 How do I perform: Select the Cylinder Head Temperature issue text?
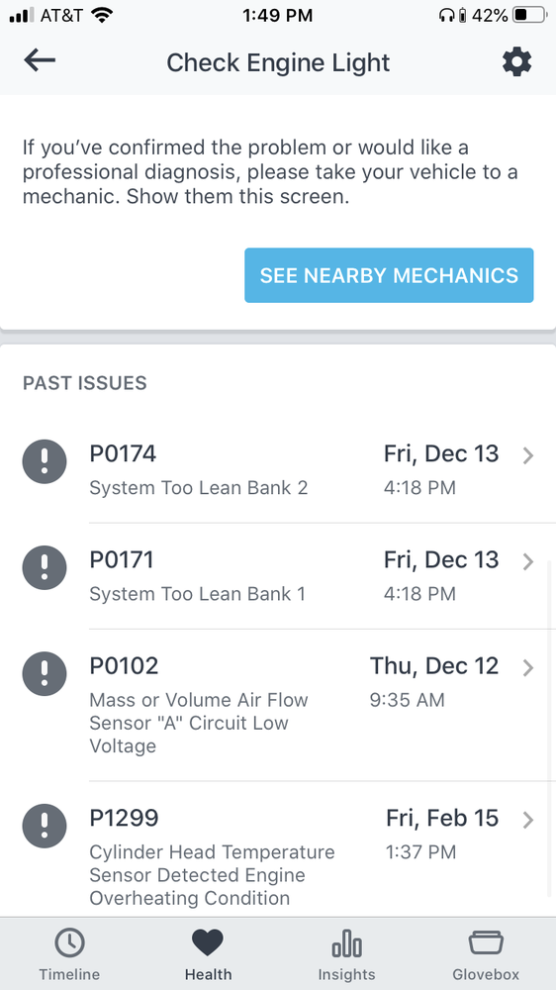click(212, 875)
